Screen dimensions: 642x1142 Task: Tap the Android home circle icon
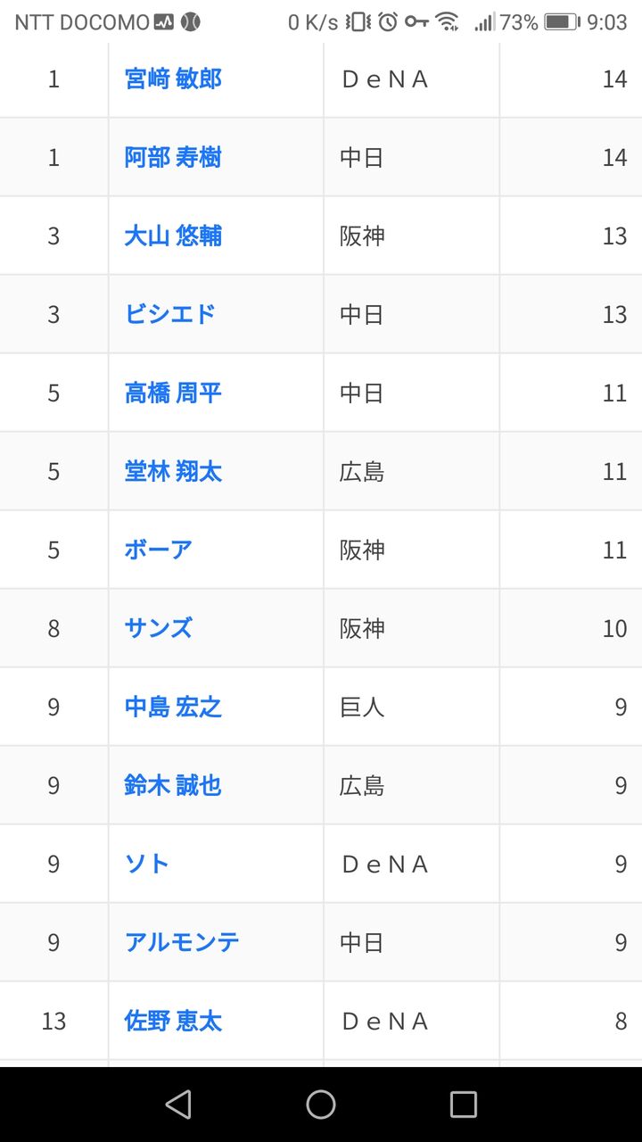click(x=321, y=1105)
